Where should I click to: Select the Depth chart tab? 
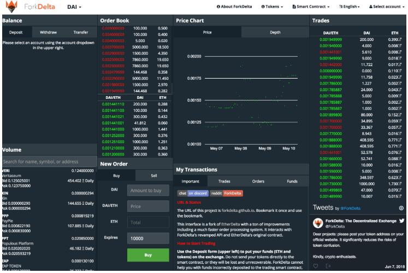coord(275,32)
